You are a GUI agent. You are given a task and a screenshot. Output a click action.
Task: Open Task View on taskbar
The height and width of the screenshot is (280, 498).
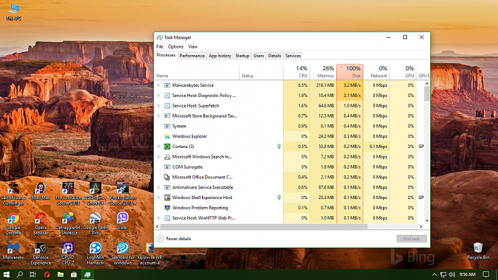tap(33, 274)
